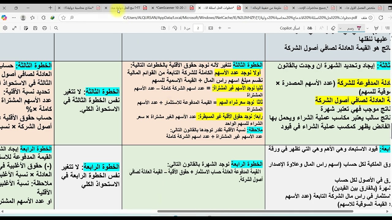
Task: Click الخطوة الرابعة: لا تتغير text
Action: pos(90,167)
